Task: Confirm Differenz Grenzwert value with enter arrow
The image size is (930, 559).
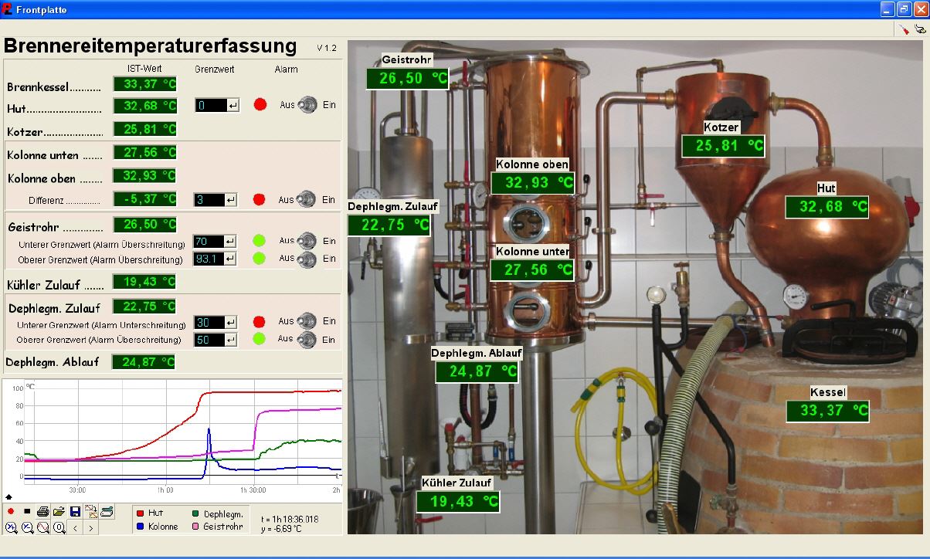Action: [230, 200]
